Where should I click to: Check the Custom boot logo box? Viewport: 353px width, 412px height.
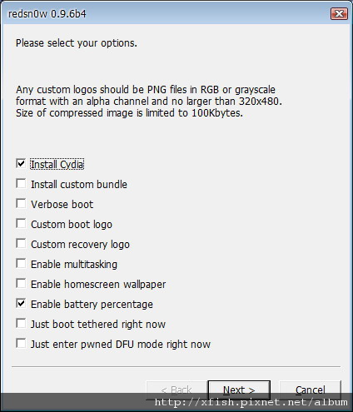[x=21, y=224]
